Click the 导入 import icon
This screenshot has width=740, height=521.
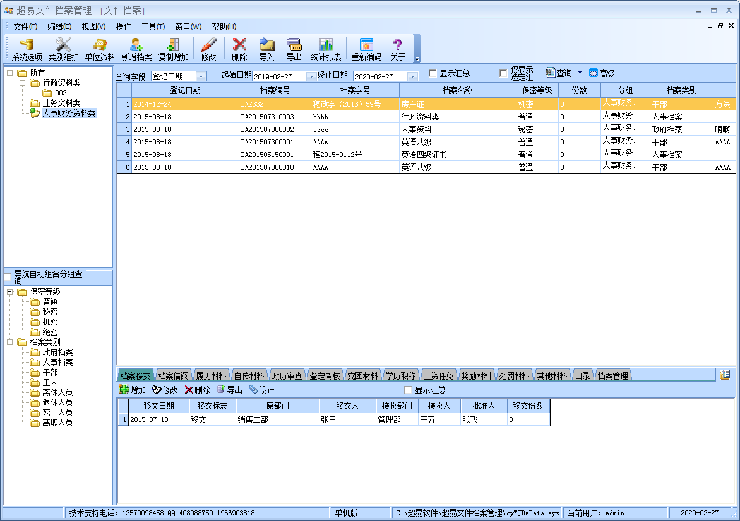pyautogui.click(x=266, y=49)
